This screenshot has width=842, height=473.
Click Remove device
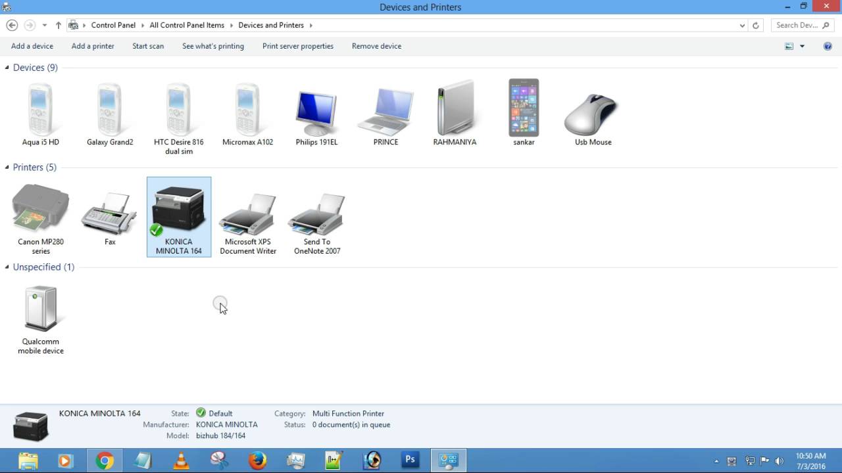376,46
